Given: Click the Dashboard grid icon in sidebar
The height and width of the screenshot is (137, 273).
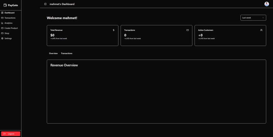Looking at the screenshot, I should click(2, 13).
